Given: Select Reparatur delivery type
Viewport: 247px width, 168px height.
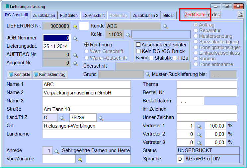Looking at the screenshot, I should pos(196,30).
